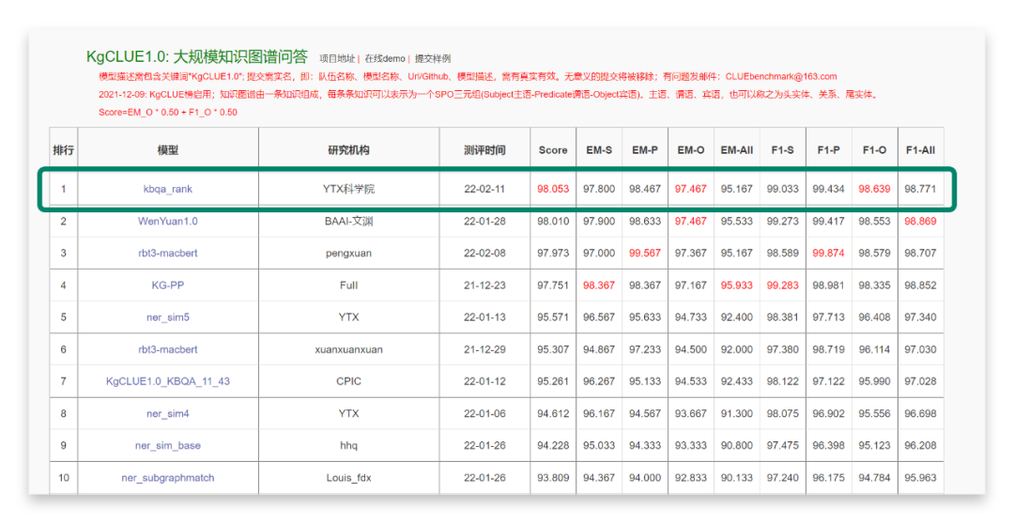Click the KgCLUE1.0 page title

(197, 57)
